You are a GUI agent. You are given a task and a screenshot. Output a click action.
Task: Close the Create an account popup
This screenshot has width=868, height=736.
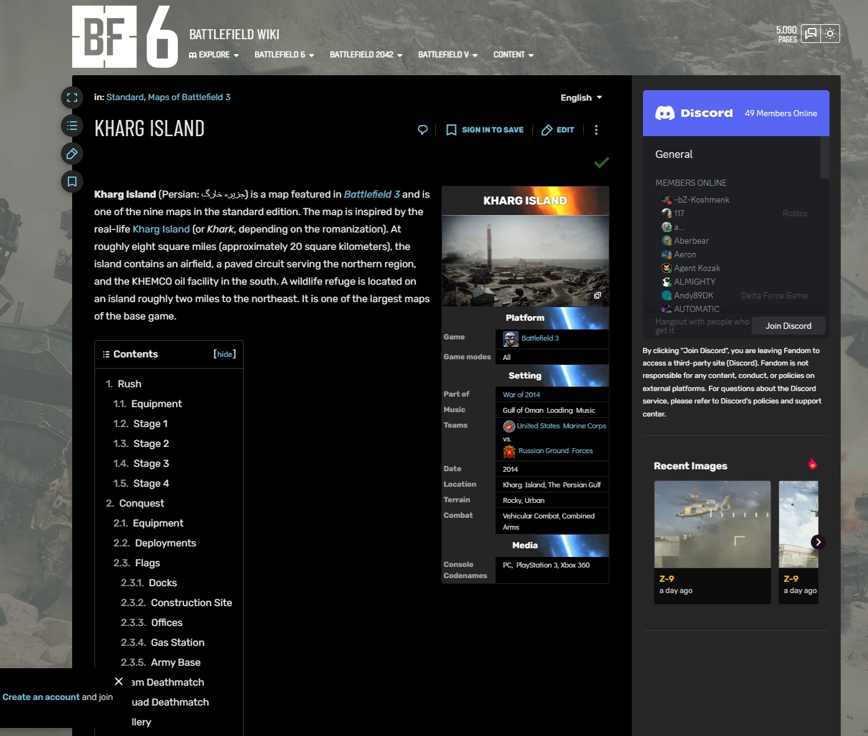(x=119, y=681)
